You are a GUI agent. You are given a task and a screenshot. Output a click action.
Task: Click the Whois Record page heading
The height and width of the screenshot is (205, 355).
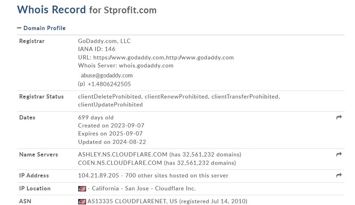(x=51, y=10)
